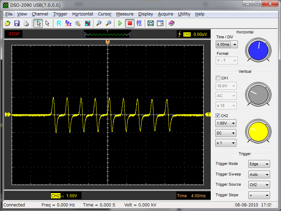The image size is (281, 211).
Task: Open the File menu
Action: click(x=9, y=14)
